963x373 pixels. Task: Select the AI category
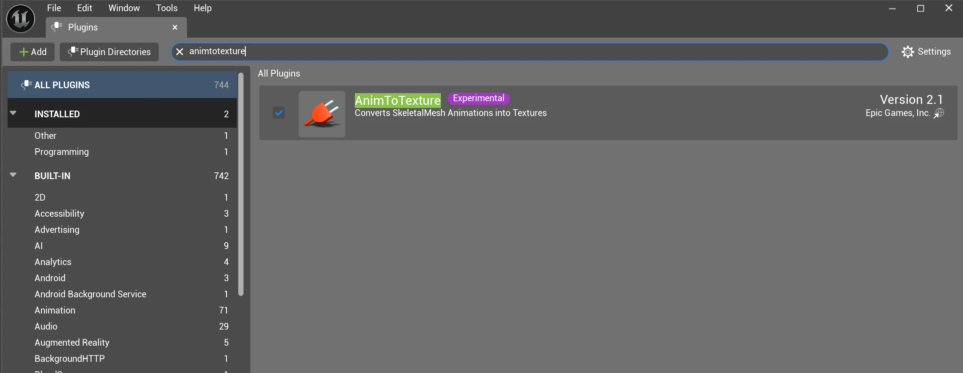click(122, 246)
